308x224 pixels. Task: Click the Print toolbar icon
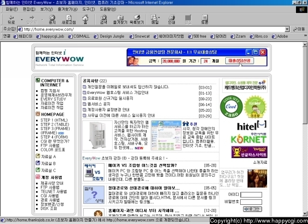pos(171,19)
